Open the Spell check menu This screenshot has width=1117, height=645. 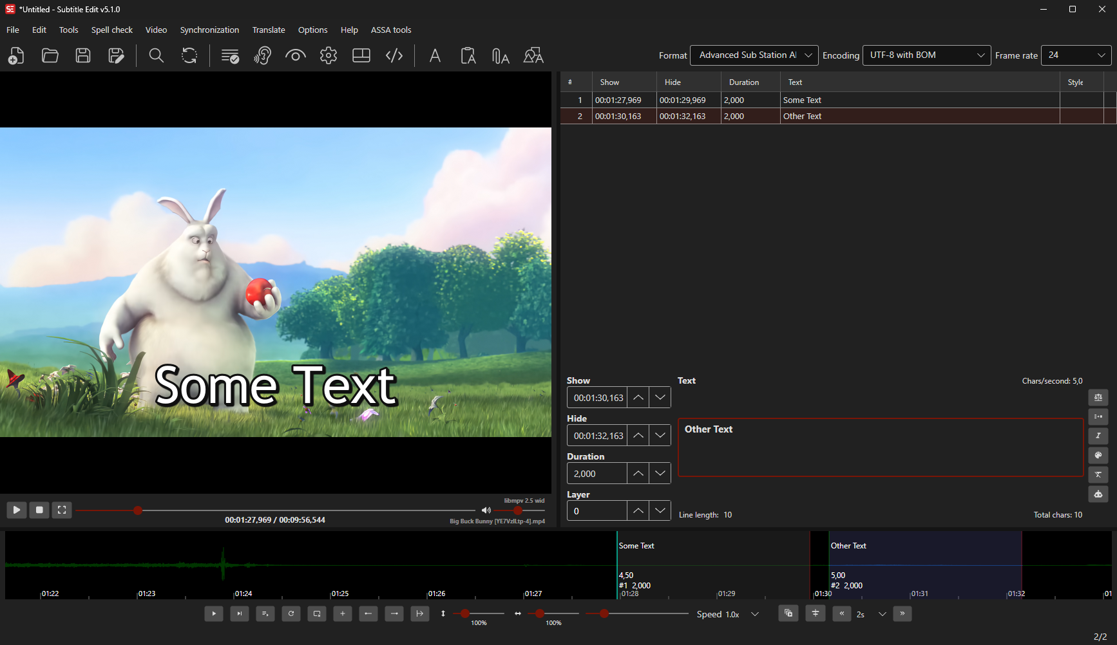(x=112, y=30)
